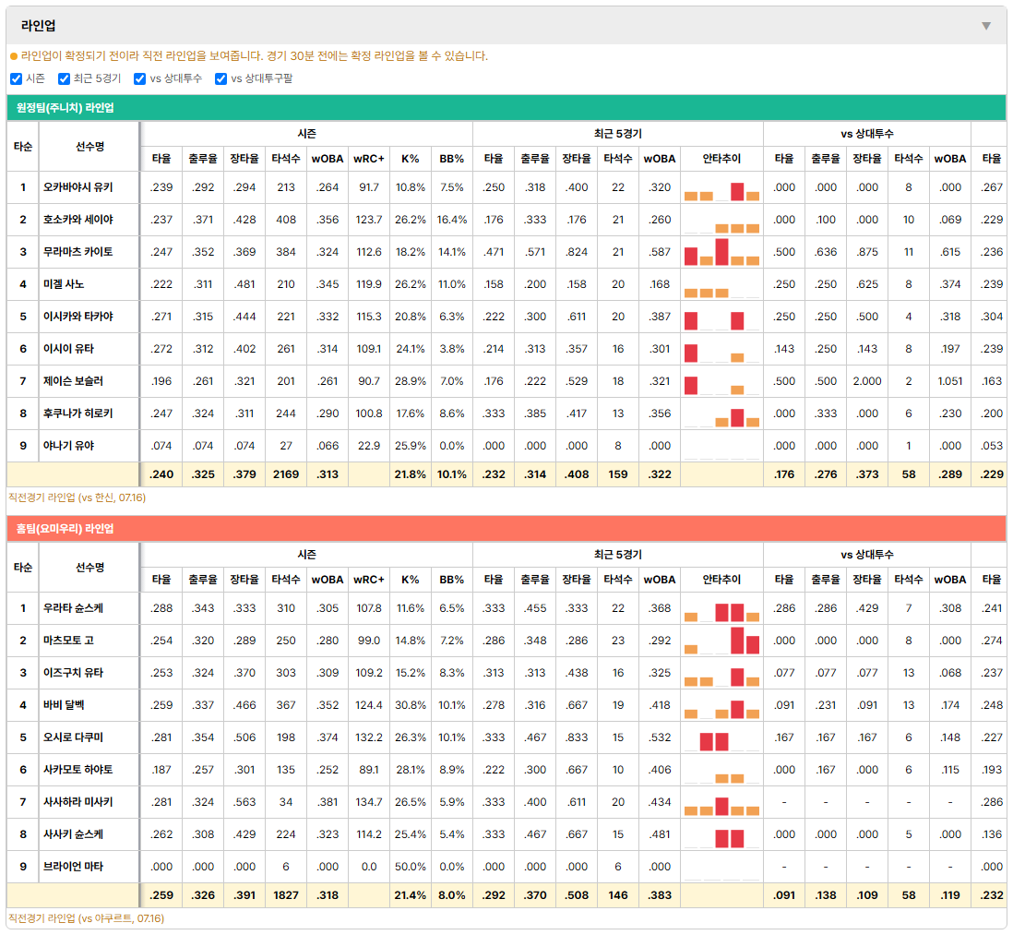Open player 오카바야시 유키

tap(77, 187)
